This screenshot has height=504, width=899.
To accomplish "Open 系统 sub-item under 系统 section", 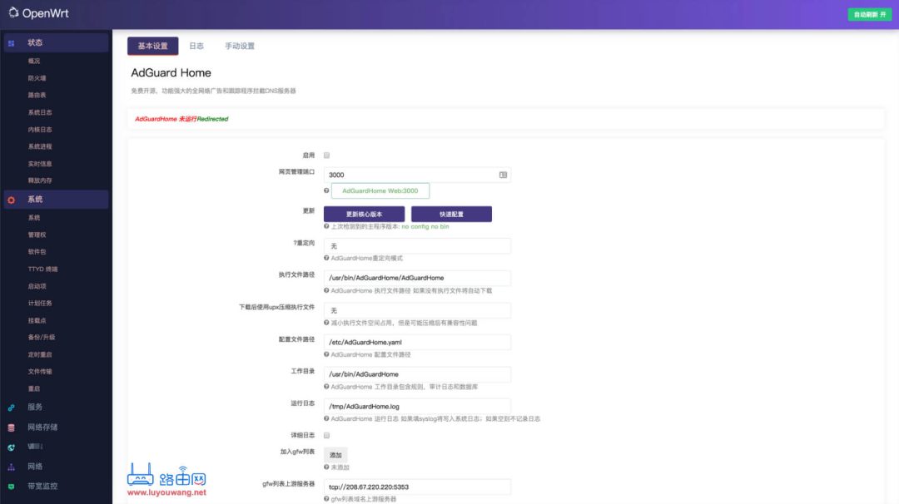I will click(x=34, y=218).
